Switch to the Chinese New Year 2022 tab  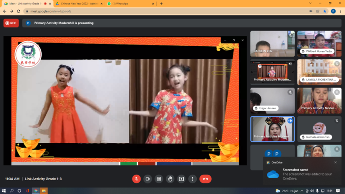78,4
